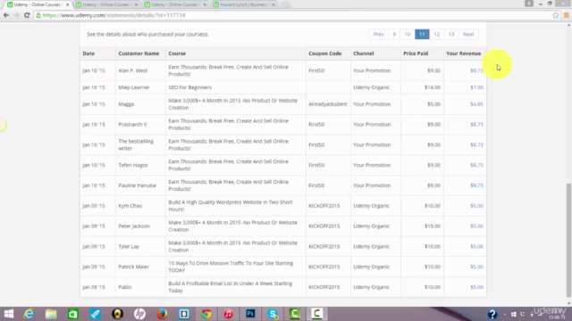Reload the page with refresh icon
Screen dimensions: 572x321
click(x=27, y=15)
